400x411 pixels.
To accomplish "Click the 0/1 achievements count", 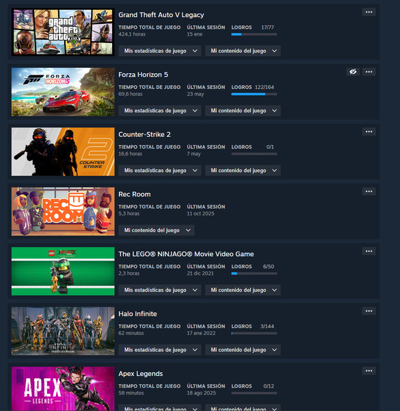I will click(x=270, y=147).
